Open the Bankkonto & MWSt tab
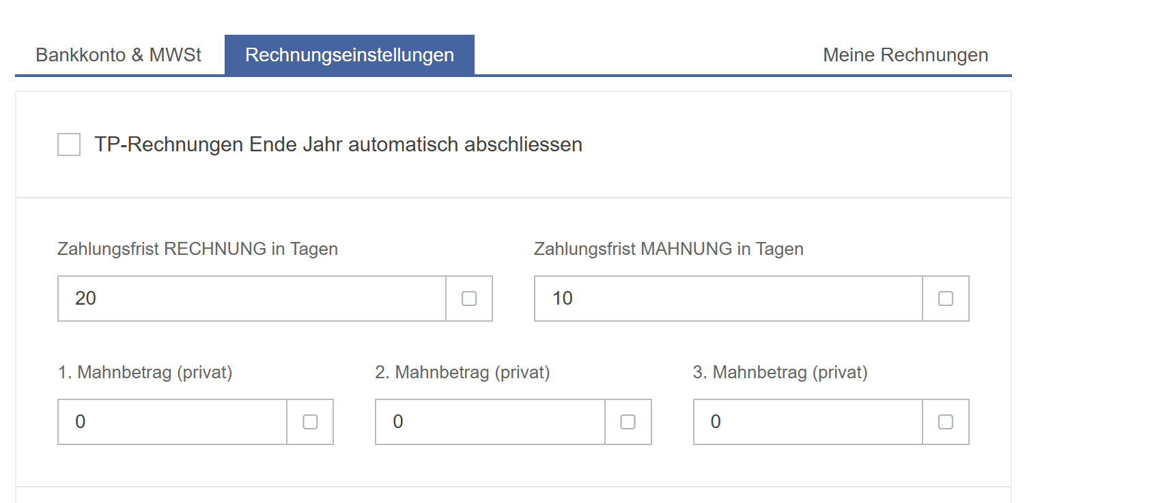This screenshot has height=503, width=1154. click(x=119, y=55)
